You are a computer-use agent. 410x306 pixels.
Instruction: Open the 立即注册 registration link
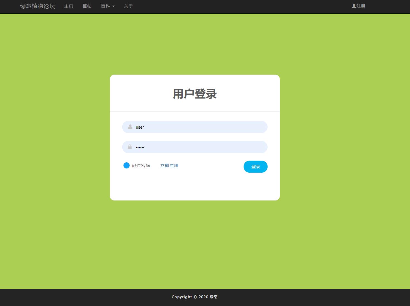point(169,165)
